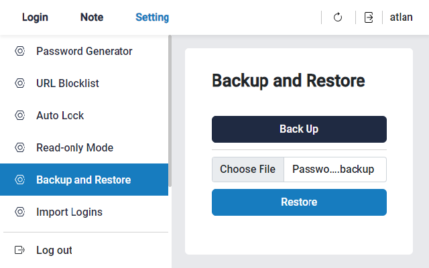Click the Read-only Mode hexagon icon
429x268 pixels.
pos(19,147)
